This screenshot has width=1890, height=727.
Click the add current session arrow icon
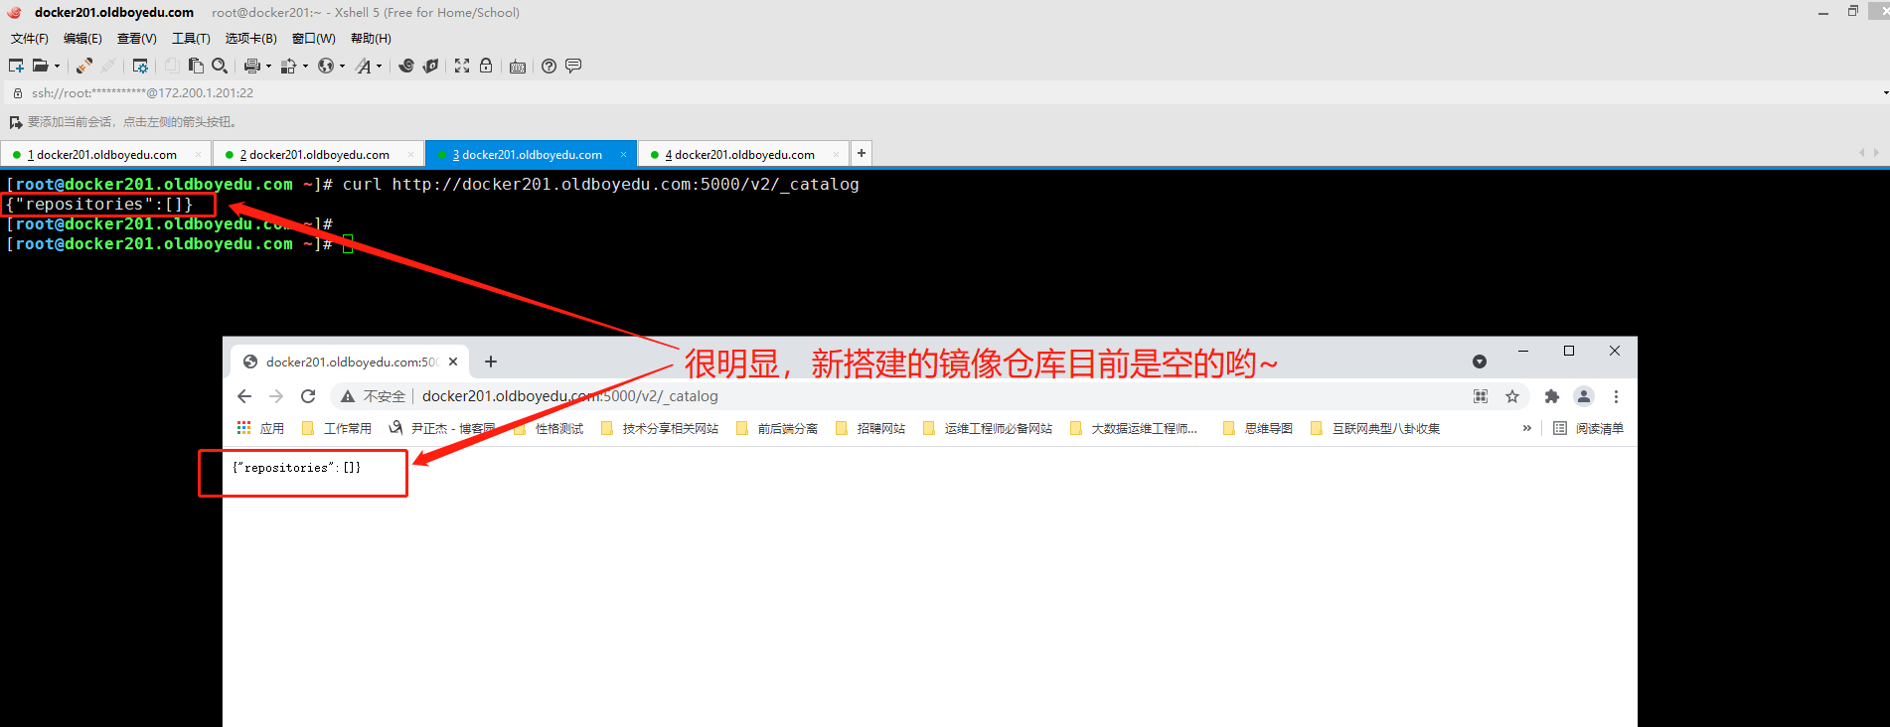(x=16, y=122)
